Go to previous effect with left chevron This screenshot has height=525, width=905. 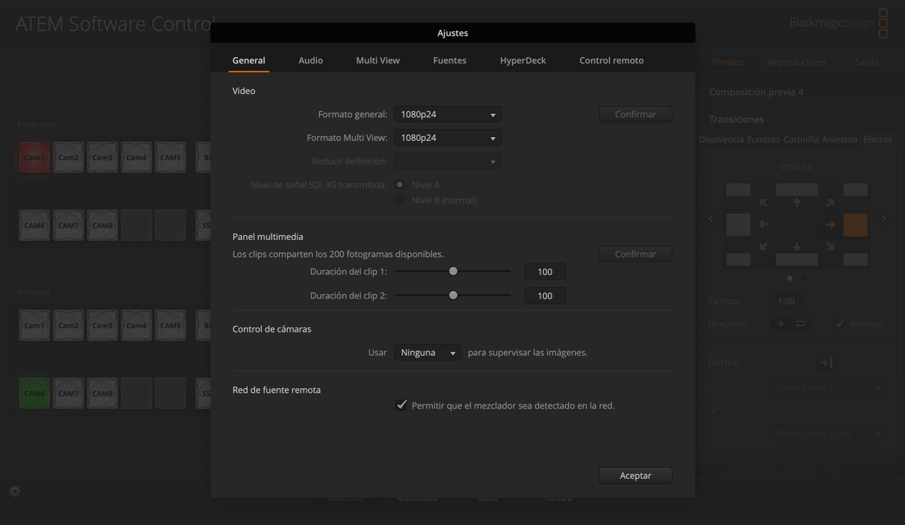click(711, 218)
